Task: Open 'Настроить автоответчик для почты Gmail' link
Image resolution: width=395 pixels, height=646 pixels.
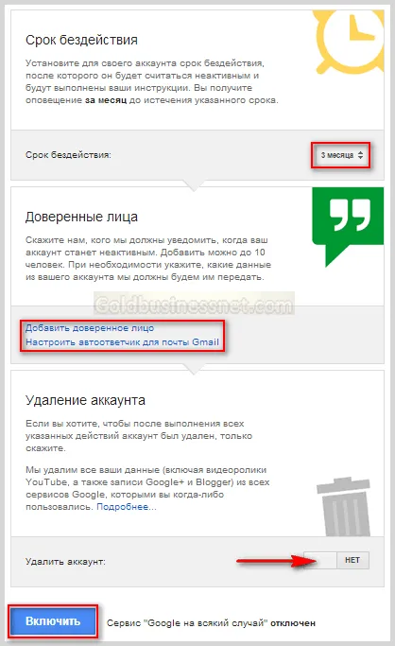Action: [x=122, y=342]
